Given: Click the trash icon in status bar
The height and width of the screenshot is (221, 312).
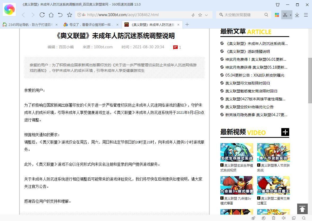Looking at the screenshot, I should [x=274, y=218].
